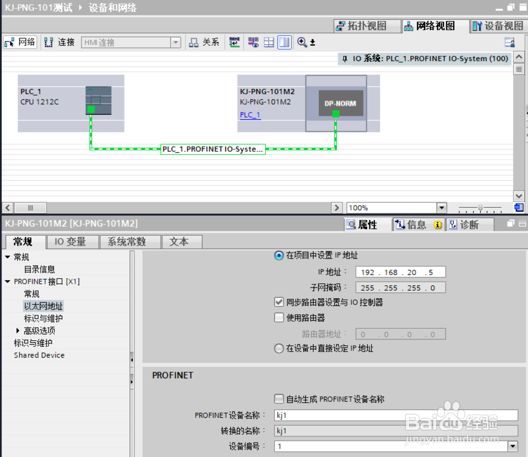Select the PLC_1 CPU 1212C device image
The image size is (528, 457).
coord(98,100)
